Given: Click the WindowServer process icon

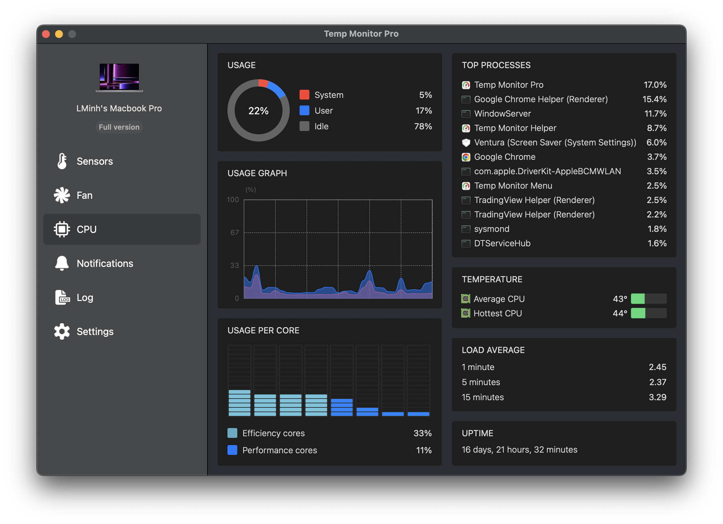Looking at the screenshot, I should [x=466, y=114].
